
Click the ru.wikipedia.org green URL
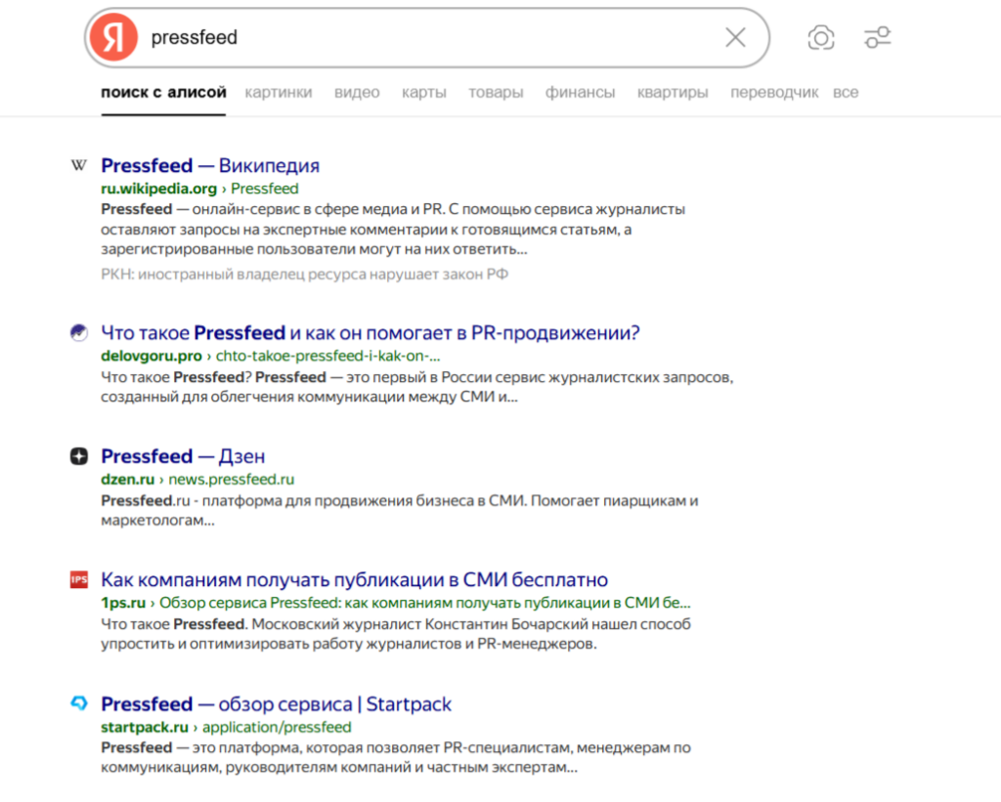click(158, 189)
